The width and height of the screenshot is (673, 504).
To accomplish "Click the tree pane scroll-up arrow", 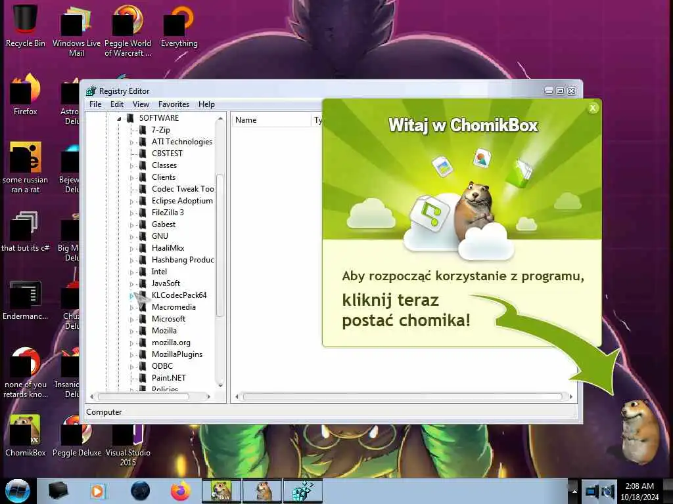I will [220, 119].
